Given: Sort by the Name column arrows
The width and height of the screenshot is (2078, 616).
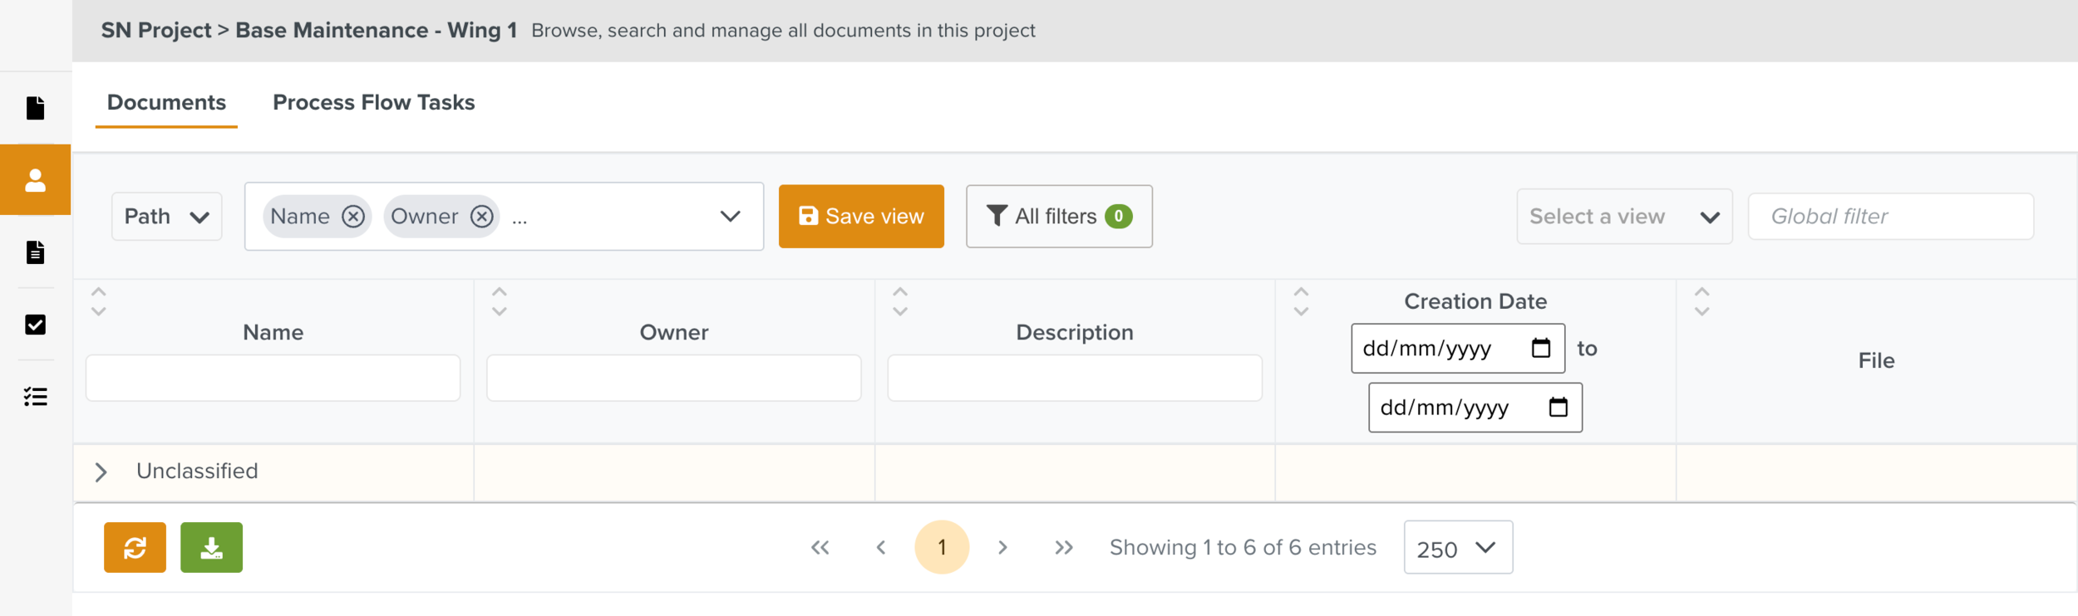Looking at the screenshot, I should [x=99, y=301].
